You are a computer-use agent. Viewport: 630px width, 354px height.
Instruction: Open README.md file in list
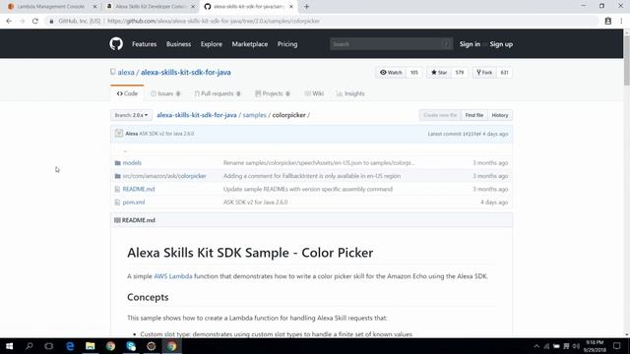point(139,189)
